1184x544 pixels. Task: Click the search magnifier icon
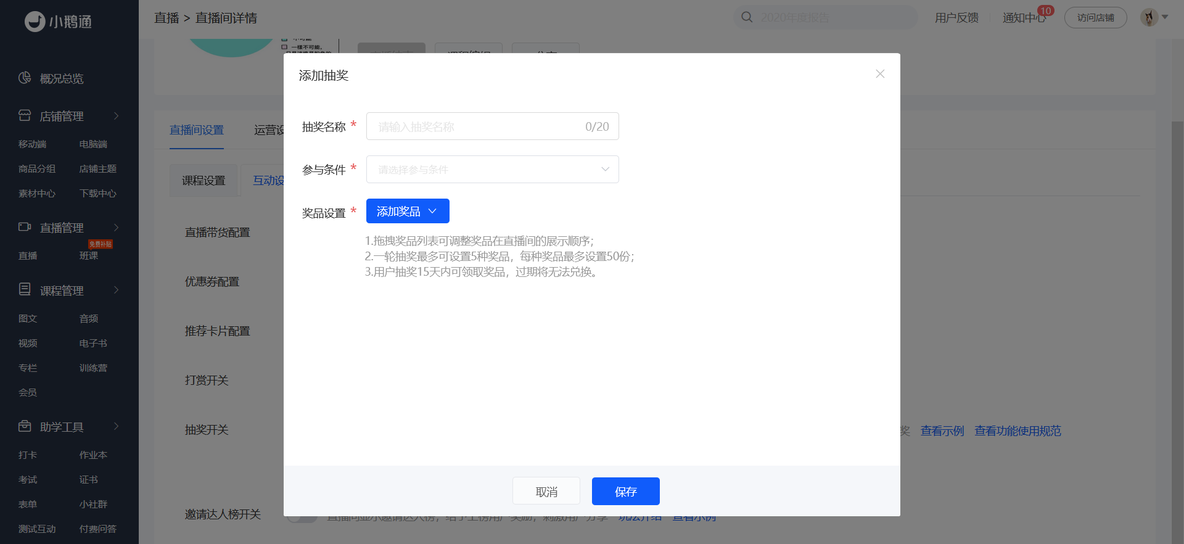point(747,17)
